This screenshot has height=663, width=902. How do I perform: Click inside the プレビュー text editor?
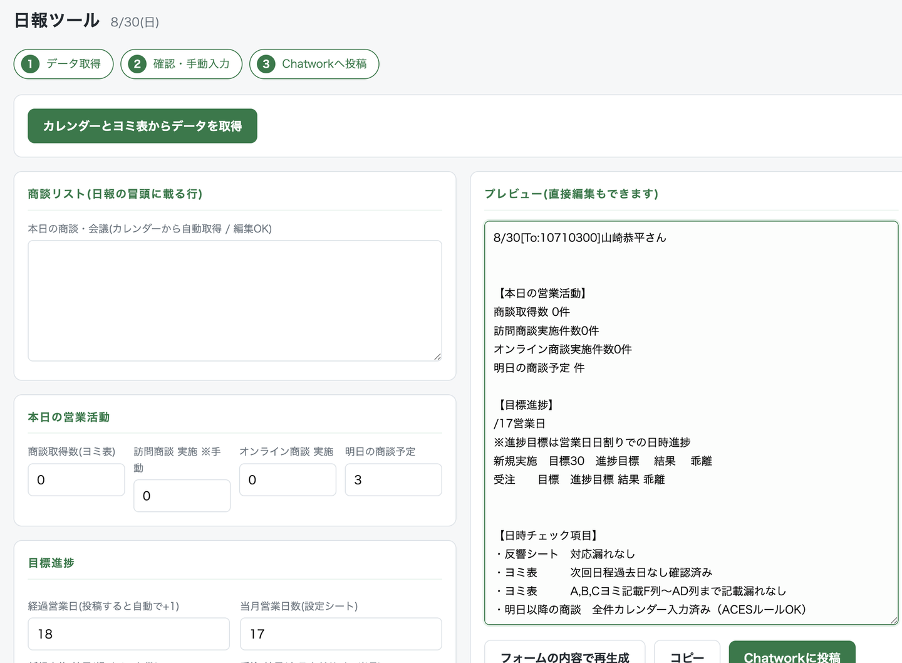(692, 423)
